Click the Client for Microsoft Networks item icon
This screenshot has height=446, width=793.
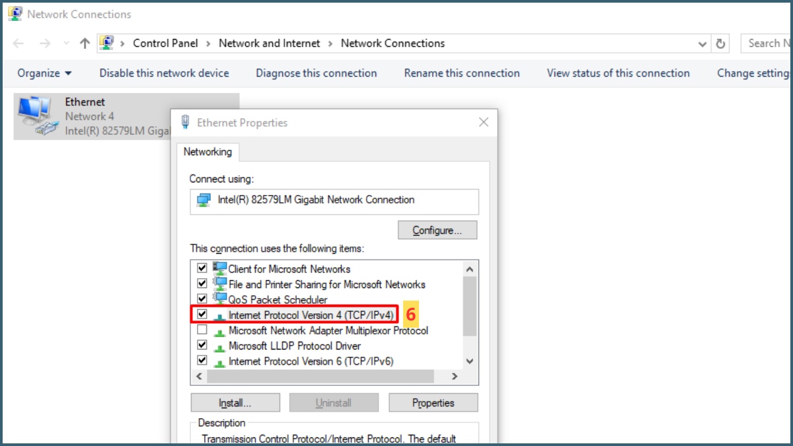coord(219,268)
